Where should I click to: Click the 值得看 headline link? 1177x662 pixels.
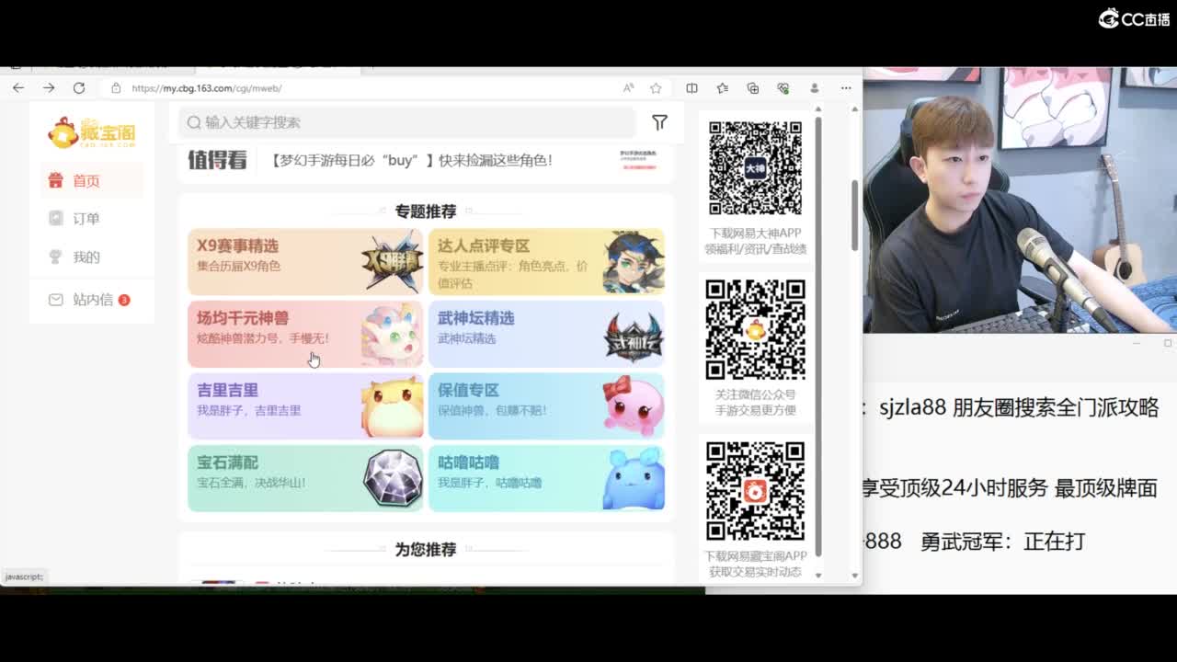[216, 159]
